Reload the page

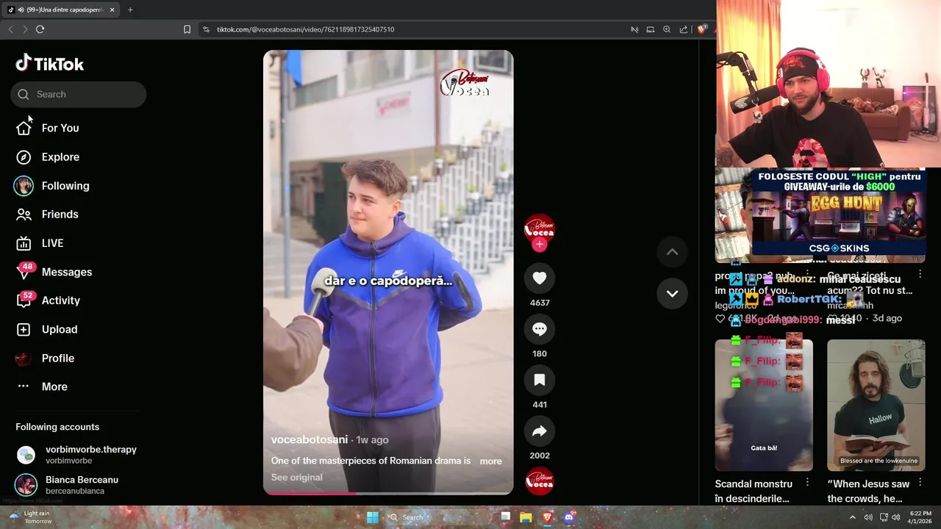click(40, 29)
